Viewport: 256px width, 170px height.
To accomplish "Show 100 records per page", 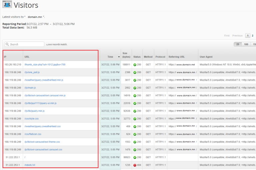I will [246, 44].
